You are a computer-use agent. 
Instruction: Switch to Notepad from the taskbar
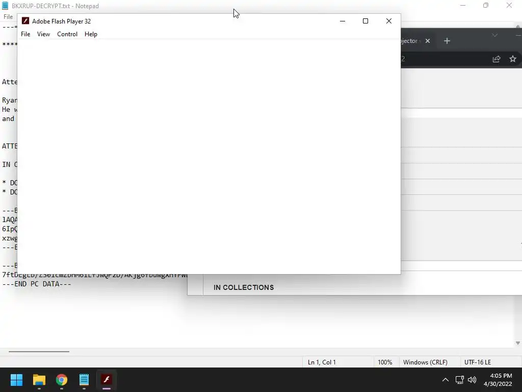point(84,380)
